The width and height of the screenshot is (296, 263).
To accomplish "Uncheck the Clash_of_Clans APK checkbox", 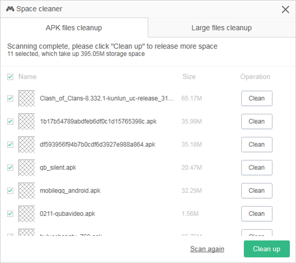I will click(10, 98).
